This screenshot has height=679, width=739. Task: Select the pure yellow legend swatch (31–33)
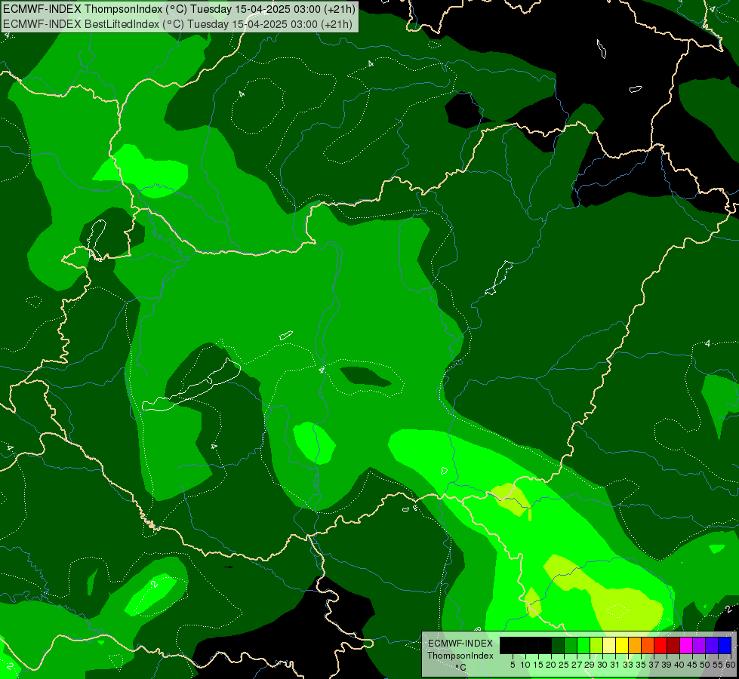(x=622, y=645)
